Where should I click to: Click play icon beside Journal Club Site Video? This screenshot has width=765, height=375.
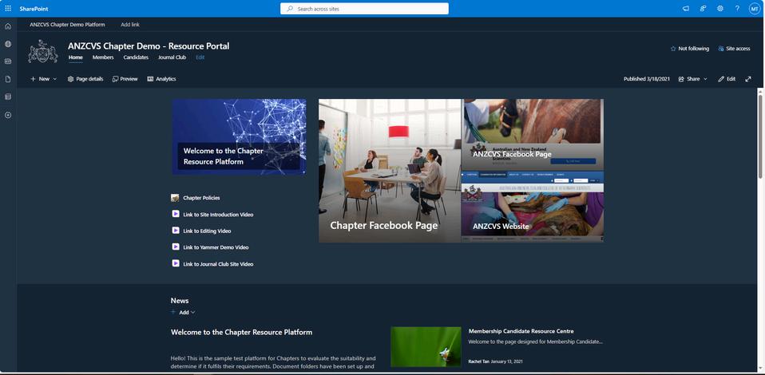[176, 264]
